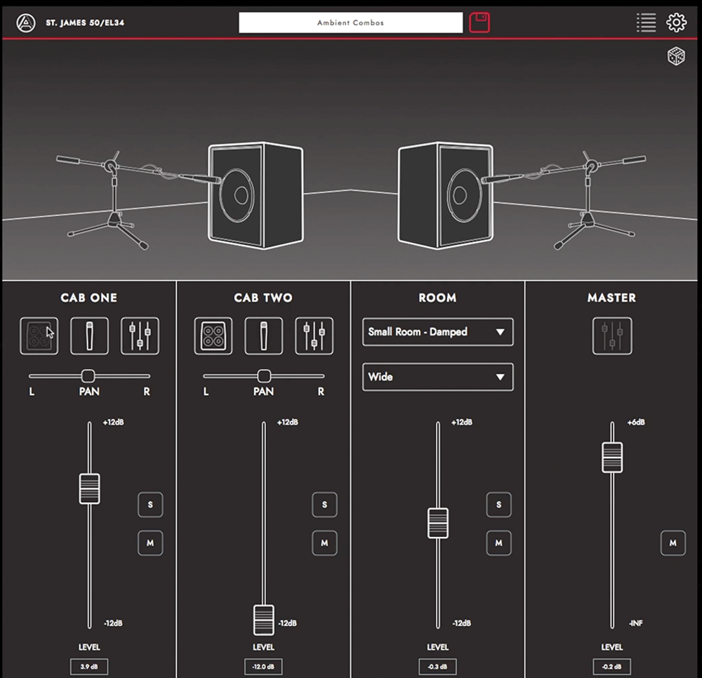Click the right cabinet in the room view
This screenshot has width=702, height=678.
coord(446,195)
